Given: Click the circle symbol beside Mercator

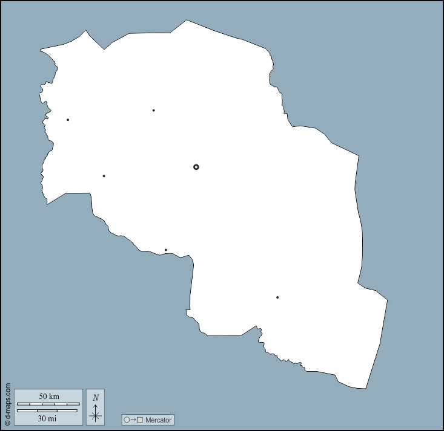Looking at the screenshot, I should 127,420.
